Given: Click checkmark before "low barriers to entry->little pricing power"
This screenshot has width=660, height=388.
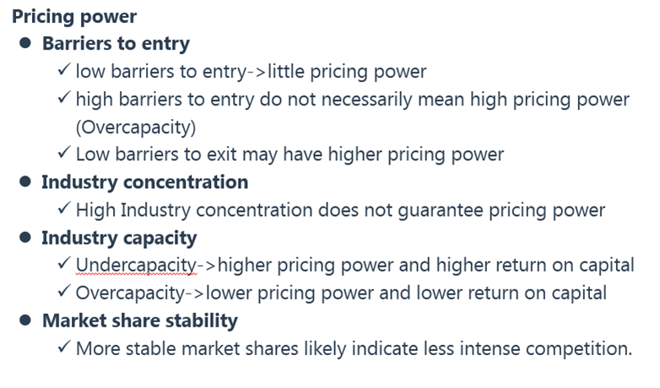Looking at the screenshot, I should [64, 72].
